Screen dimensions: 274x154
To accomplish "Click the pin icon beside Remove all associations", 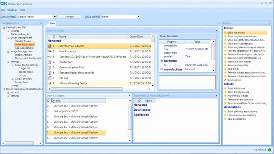I will click(x=225, y=100).
